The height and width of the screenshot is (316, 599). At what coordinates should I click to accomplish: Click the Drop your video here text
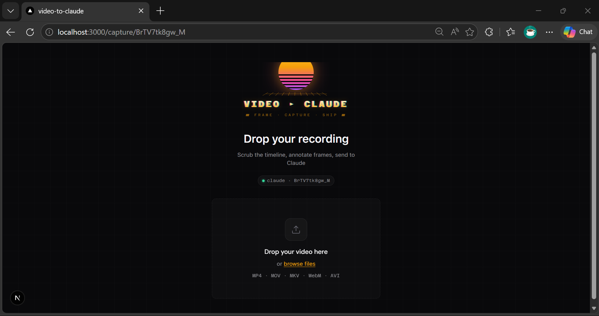pyautogui.click(x=296, y=252)
